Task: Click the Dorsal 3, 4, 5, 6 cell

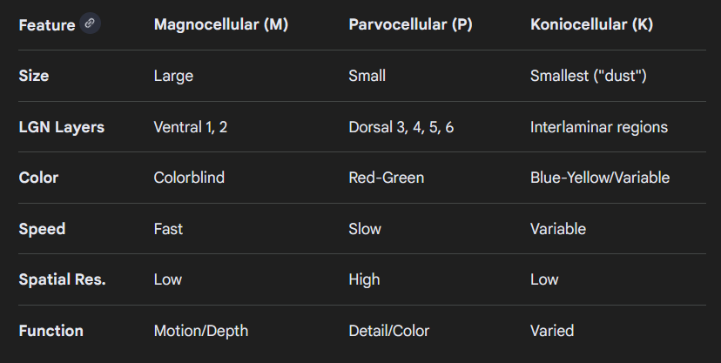Action: coord(401,127)
